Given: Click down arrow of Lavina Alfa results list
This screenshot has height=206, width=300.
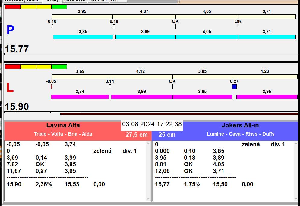Looking at the screenshot, I should pos(148,199).
